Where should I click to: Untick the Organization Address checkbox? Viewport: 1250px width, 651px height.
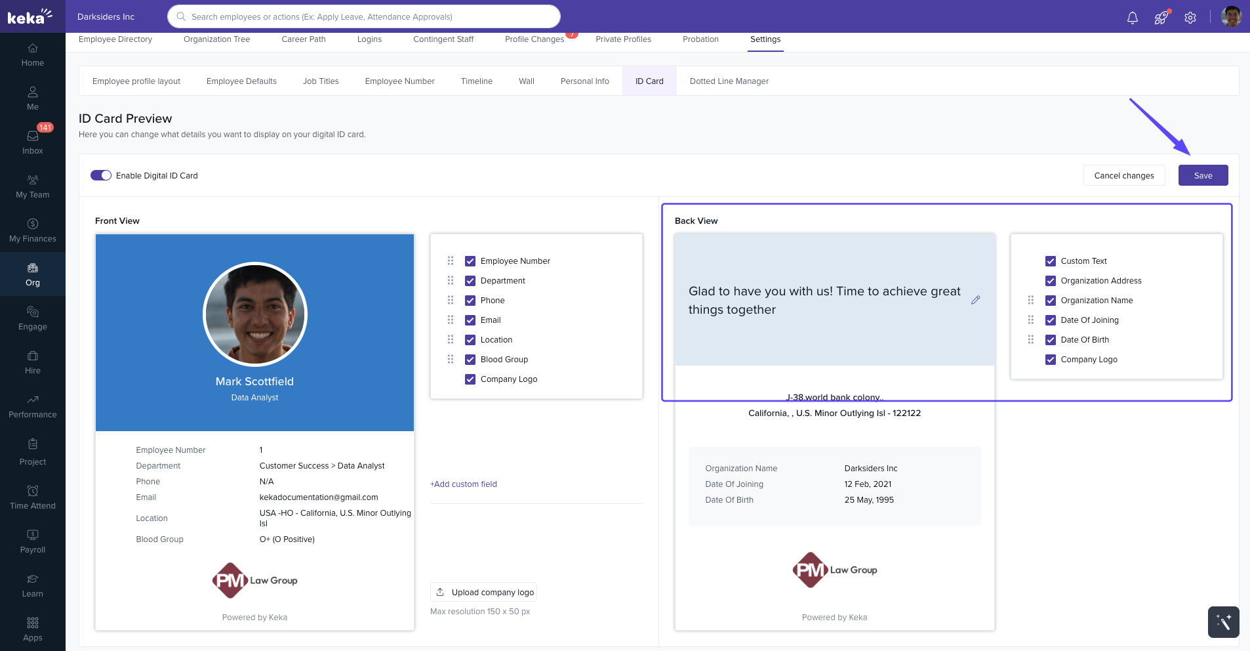(1051, 281)
